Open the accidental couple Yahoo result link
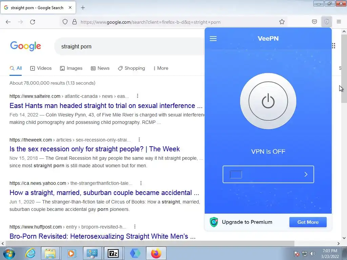This screenshot has height=260, width=347. click(104, 193)
